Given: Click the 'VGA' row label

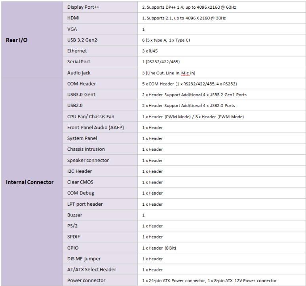Looking at the screenshot, I should (72, 29).
